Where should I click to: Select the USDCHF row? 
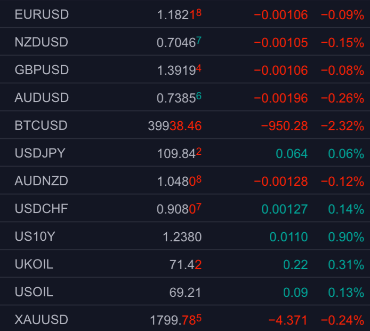click(42, 209)
